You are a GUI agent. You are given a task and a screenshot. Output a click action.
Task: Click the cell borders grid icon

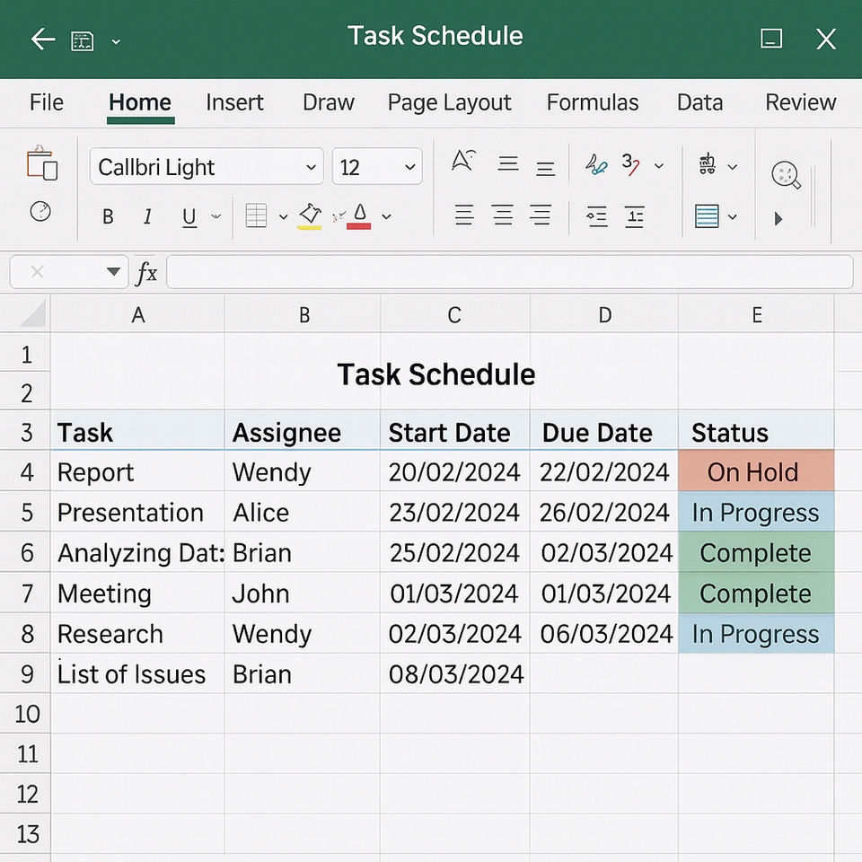coord(257,216)
